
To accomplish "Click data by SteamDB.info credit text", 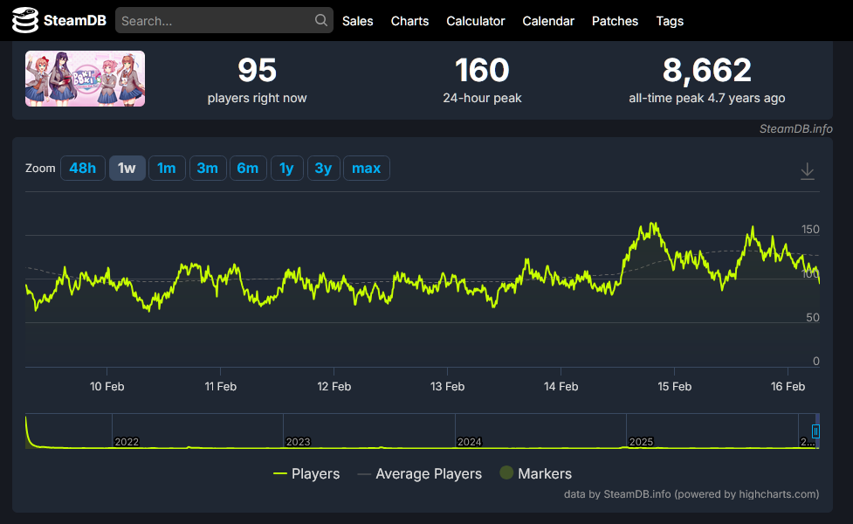I will (691, 494).
